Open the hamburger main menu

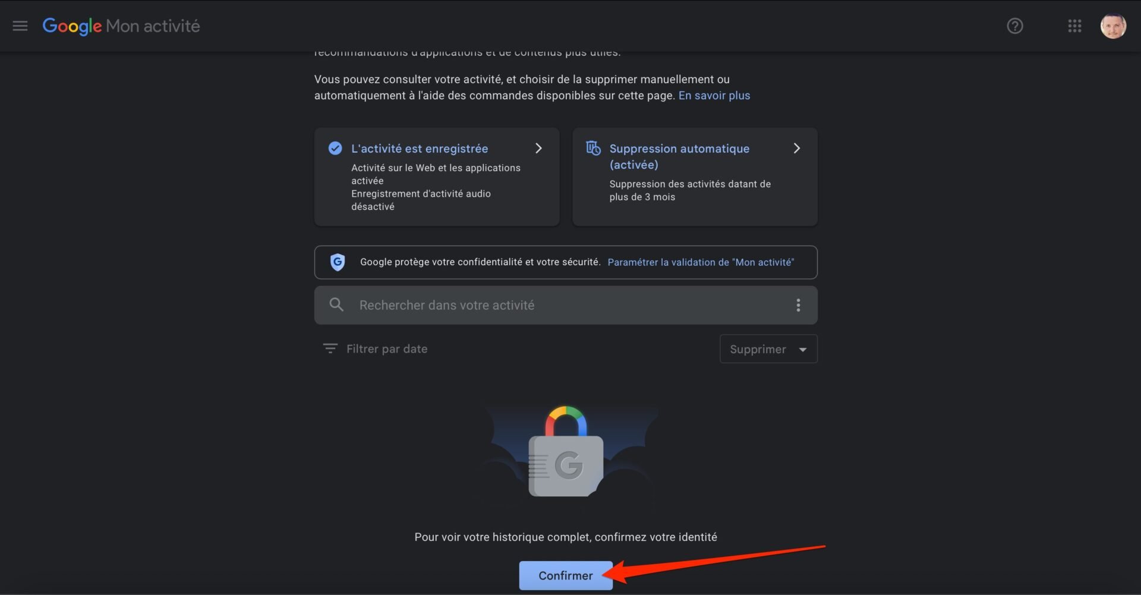(x=20, y=26)
